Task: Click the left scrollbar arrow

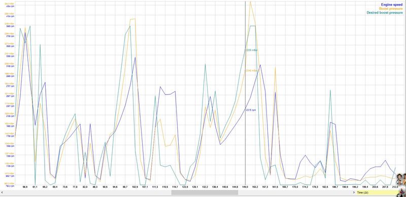Action: pyautogui.click(x=2, y=192)
